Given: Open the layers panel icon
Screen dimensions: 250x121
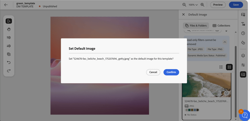Looking at the screenshot, I should click(x=243, y=56).
